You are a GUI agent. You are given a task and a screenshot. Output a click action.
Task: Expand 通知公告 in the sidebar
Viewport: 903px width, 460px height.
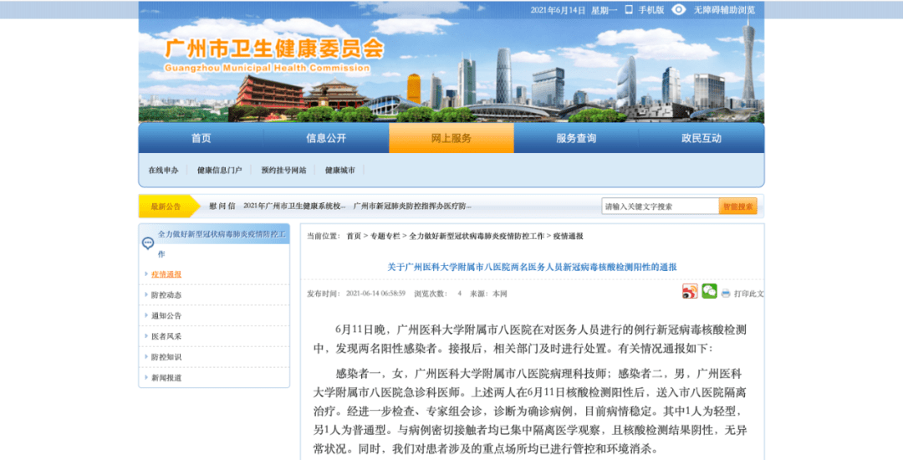[x=166, y=316]
